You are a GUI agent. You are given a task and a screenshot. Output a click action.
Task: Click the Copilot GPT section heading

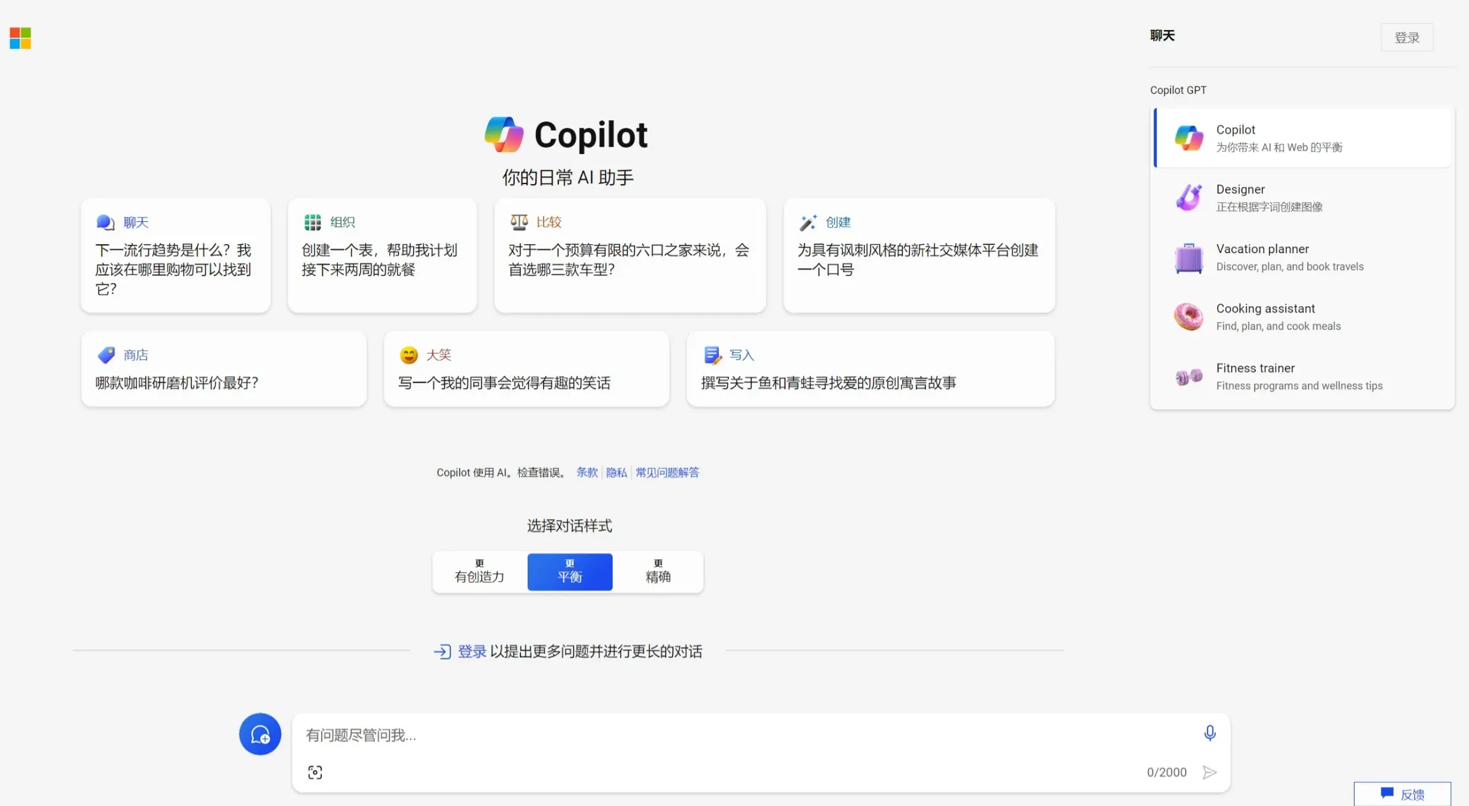point(1178,90)
